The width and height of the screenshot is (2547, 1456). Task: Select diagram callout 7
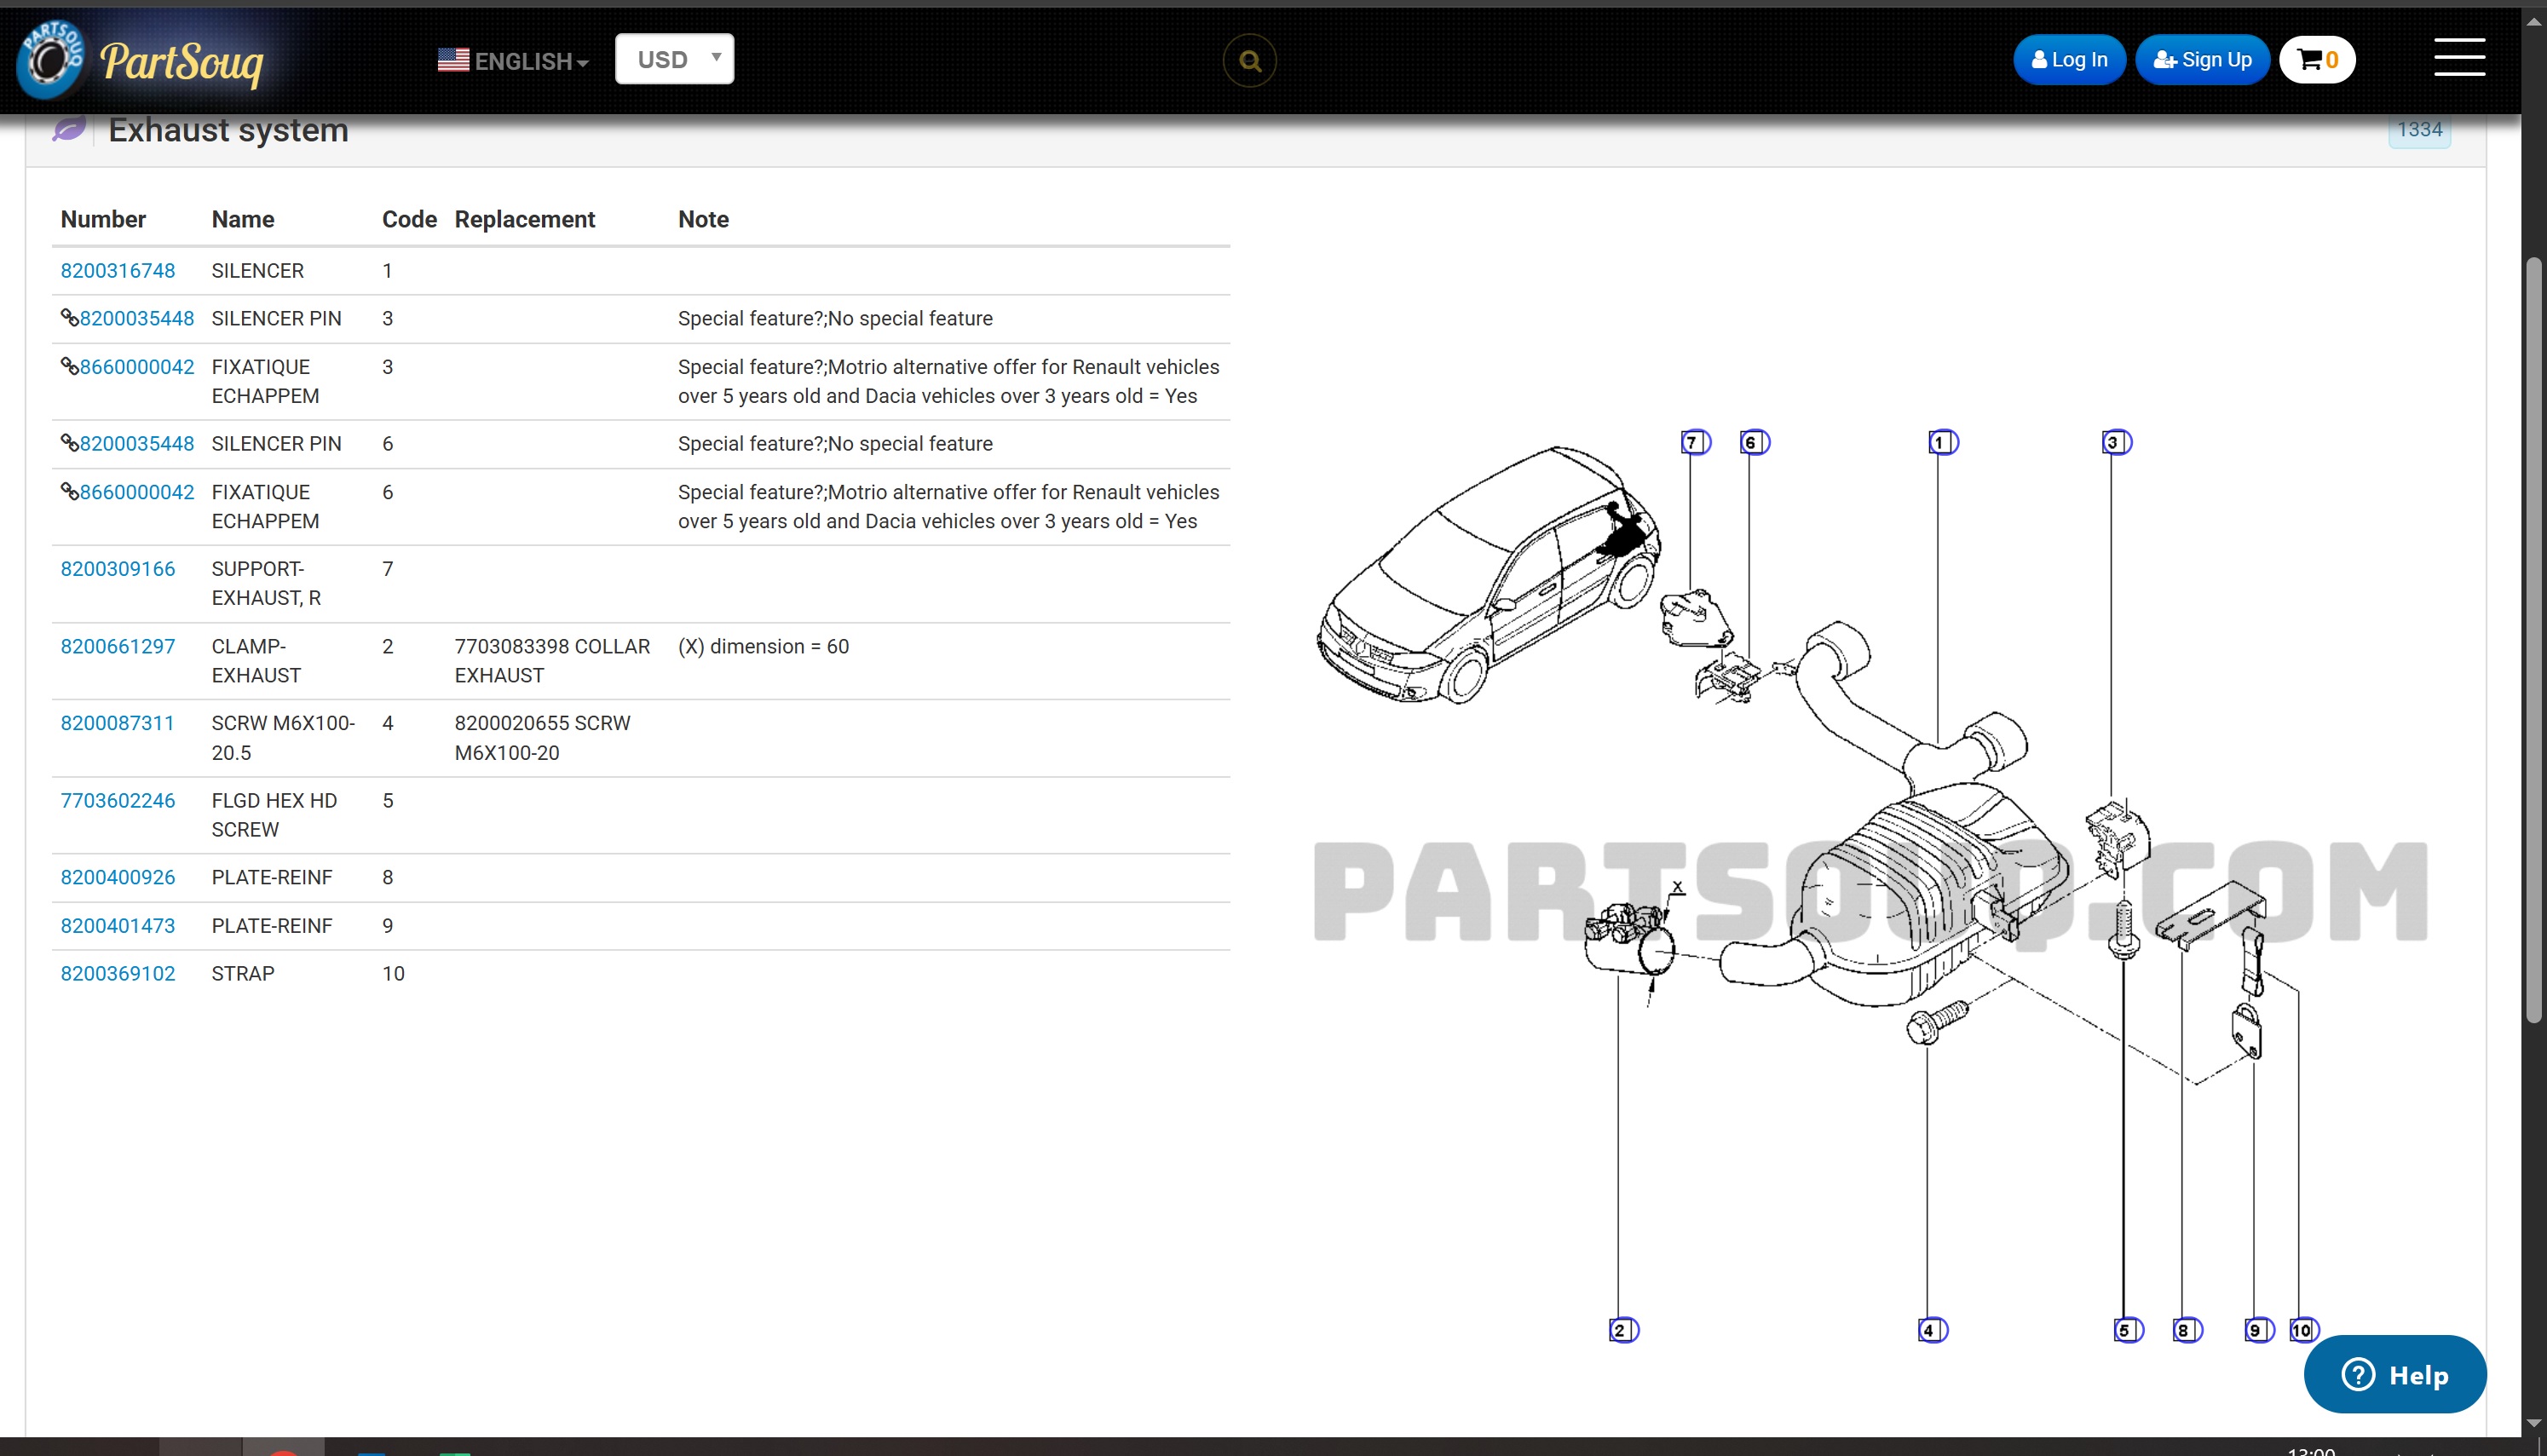1695,442
